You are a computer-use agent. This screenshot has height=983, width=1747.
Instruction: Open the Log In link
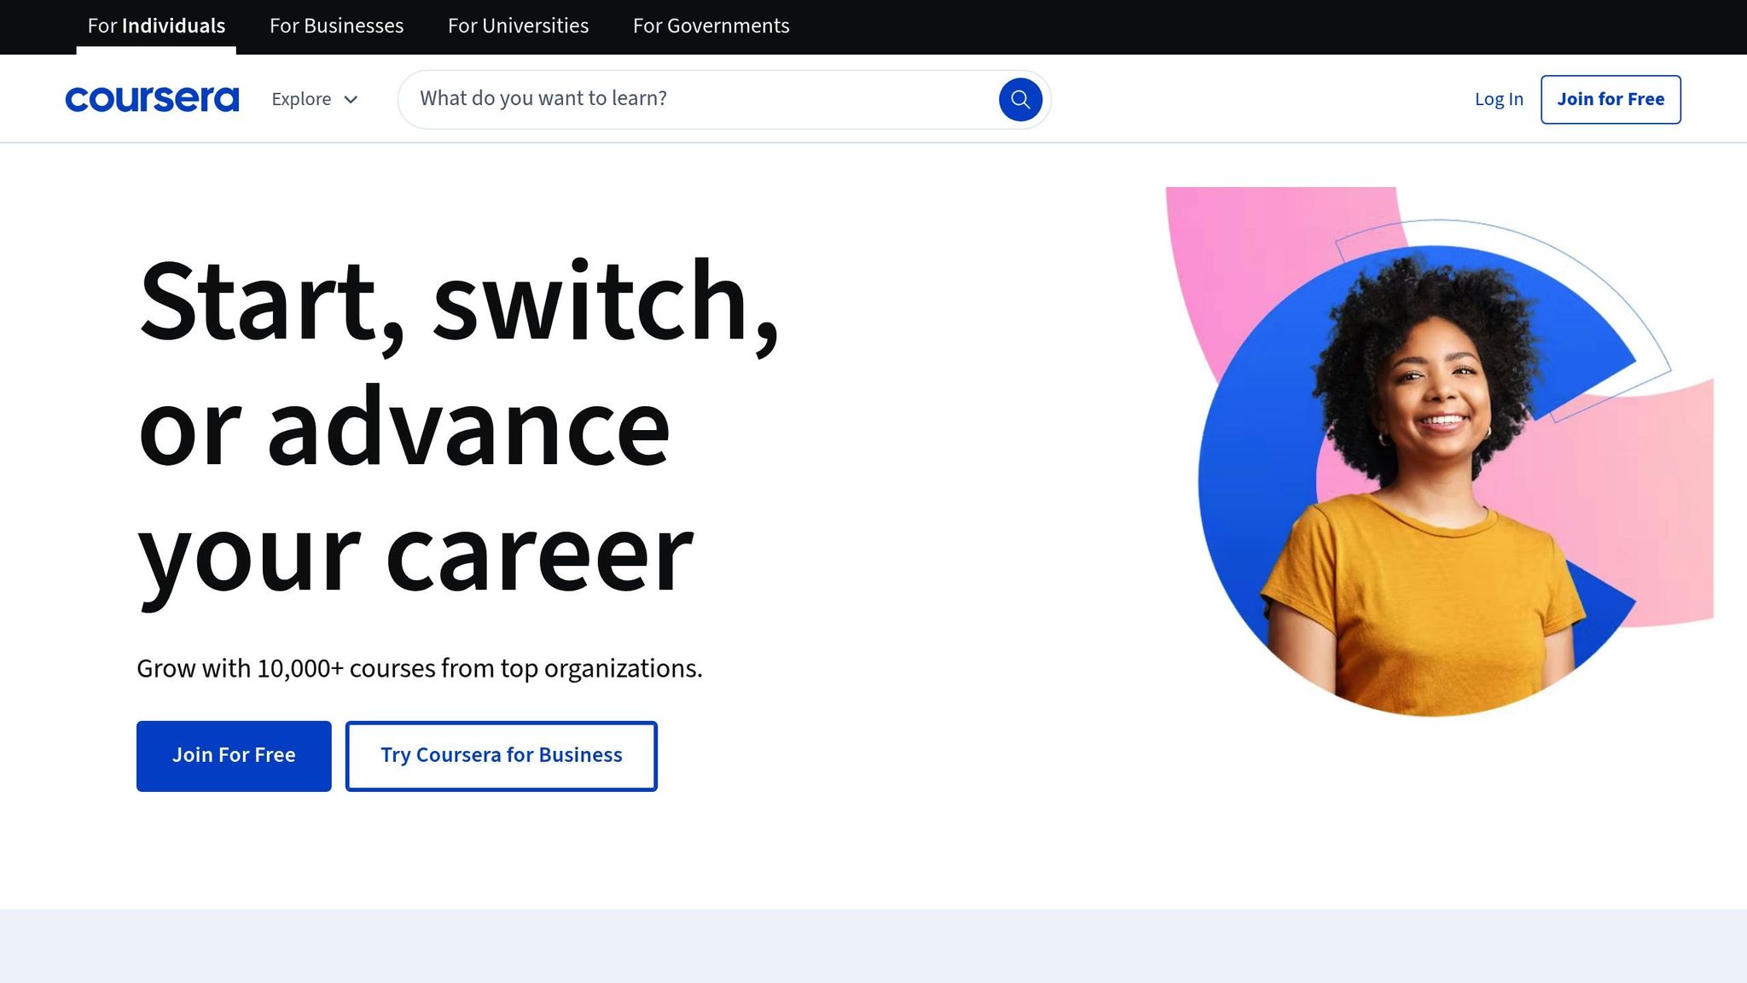[x=1499, y=99]
